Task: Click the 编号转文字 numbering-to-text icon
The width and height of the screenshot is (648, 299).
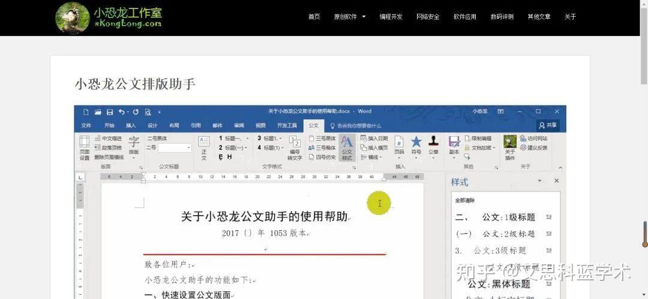Action: click(x=295, y=147)
